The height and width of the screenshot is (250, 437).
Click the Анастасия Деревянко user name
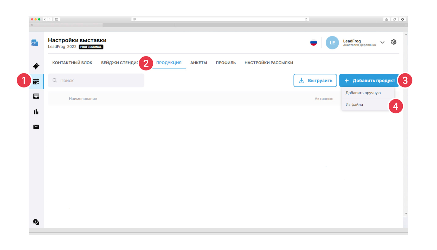pos(359,45)
